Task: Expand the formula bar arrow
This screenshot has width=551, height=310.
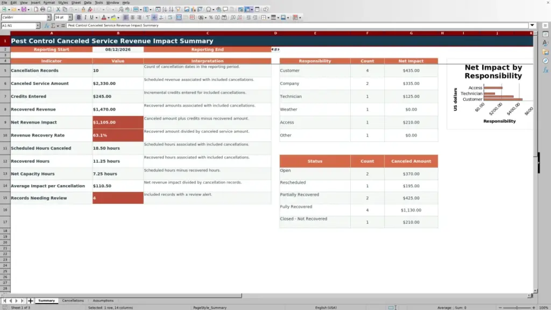Action: click(532, 25)
